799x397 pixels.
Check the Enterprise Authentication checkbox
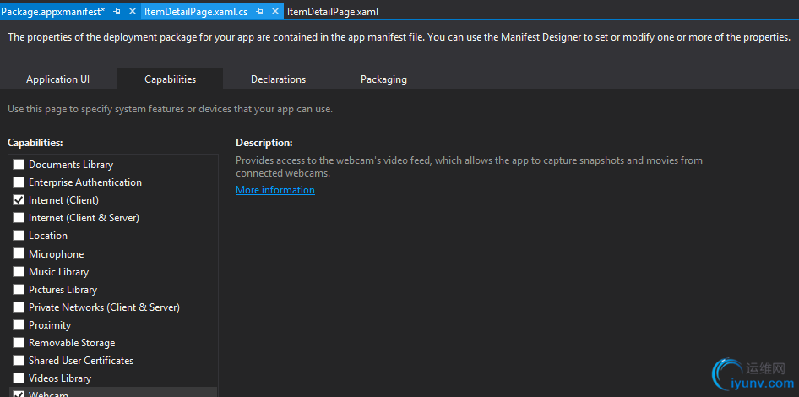[x=19, y=182]
